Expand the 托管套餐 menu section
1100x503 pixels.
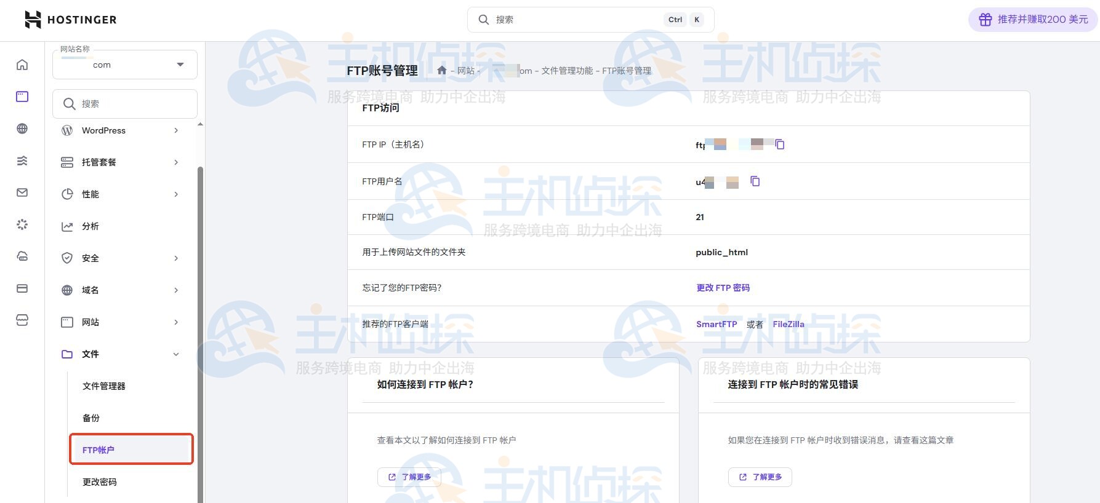point(176,162)
